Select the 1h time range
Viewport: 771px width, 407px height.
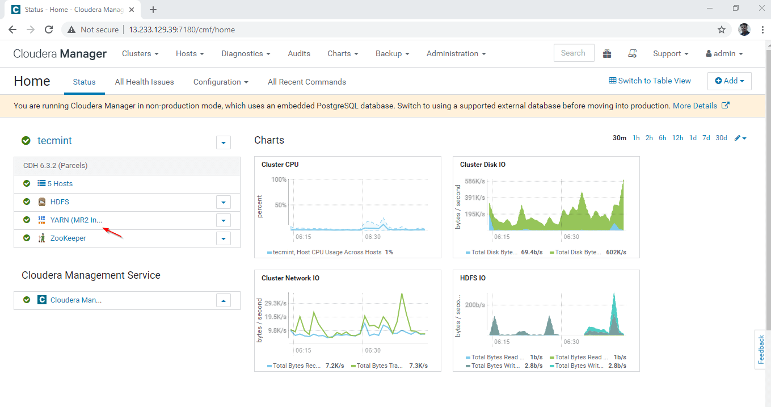click(x=636, y=138)
